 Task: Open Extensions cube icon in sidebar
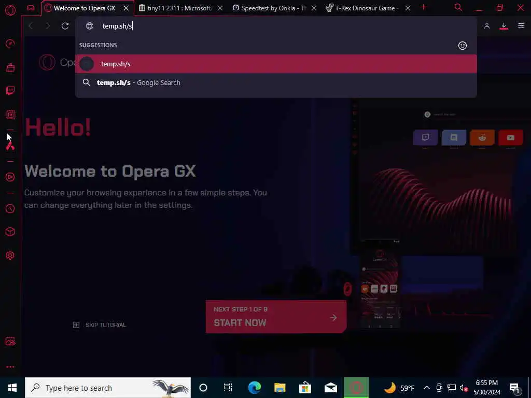tap(10, 232)
